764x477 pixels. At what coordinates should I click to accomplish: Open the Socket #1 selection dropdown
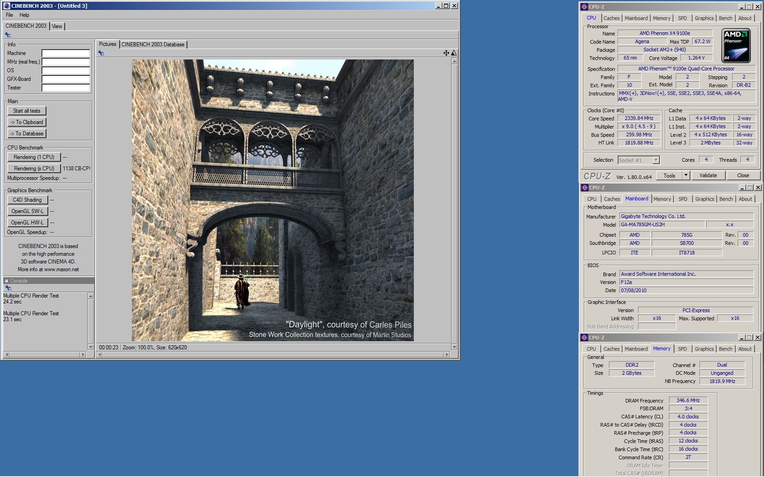(x=656, y=160)
